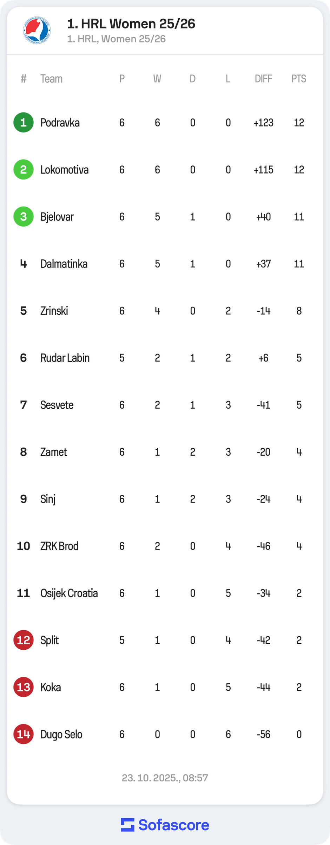Click the red position 12 badge

(24, 640)
